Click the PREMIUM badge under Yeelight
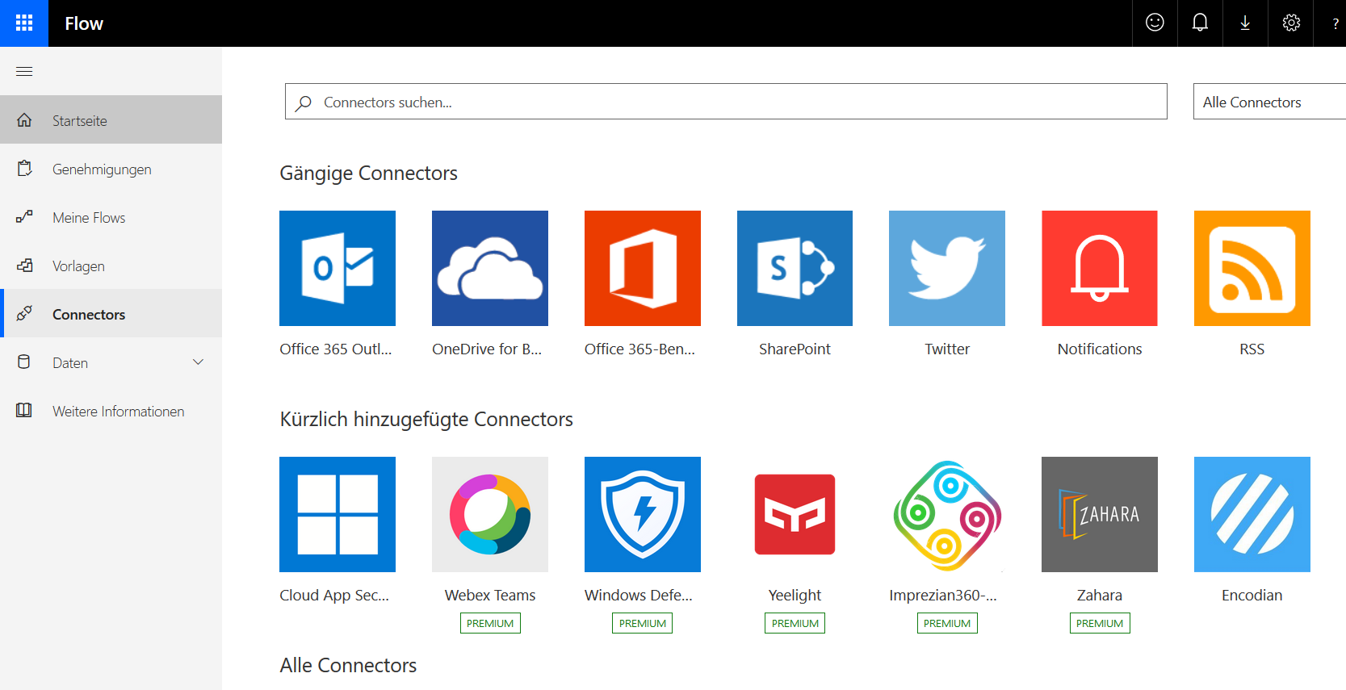 [x=795, y=623]
